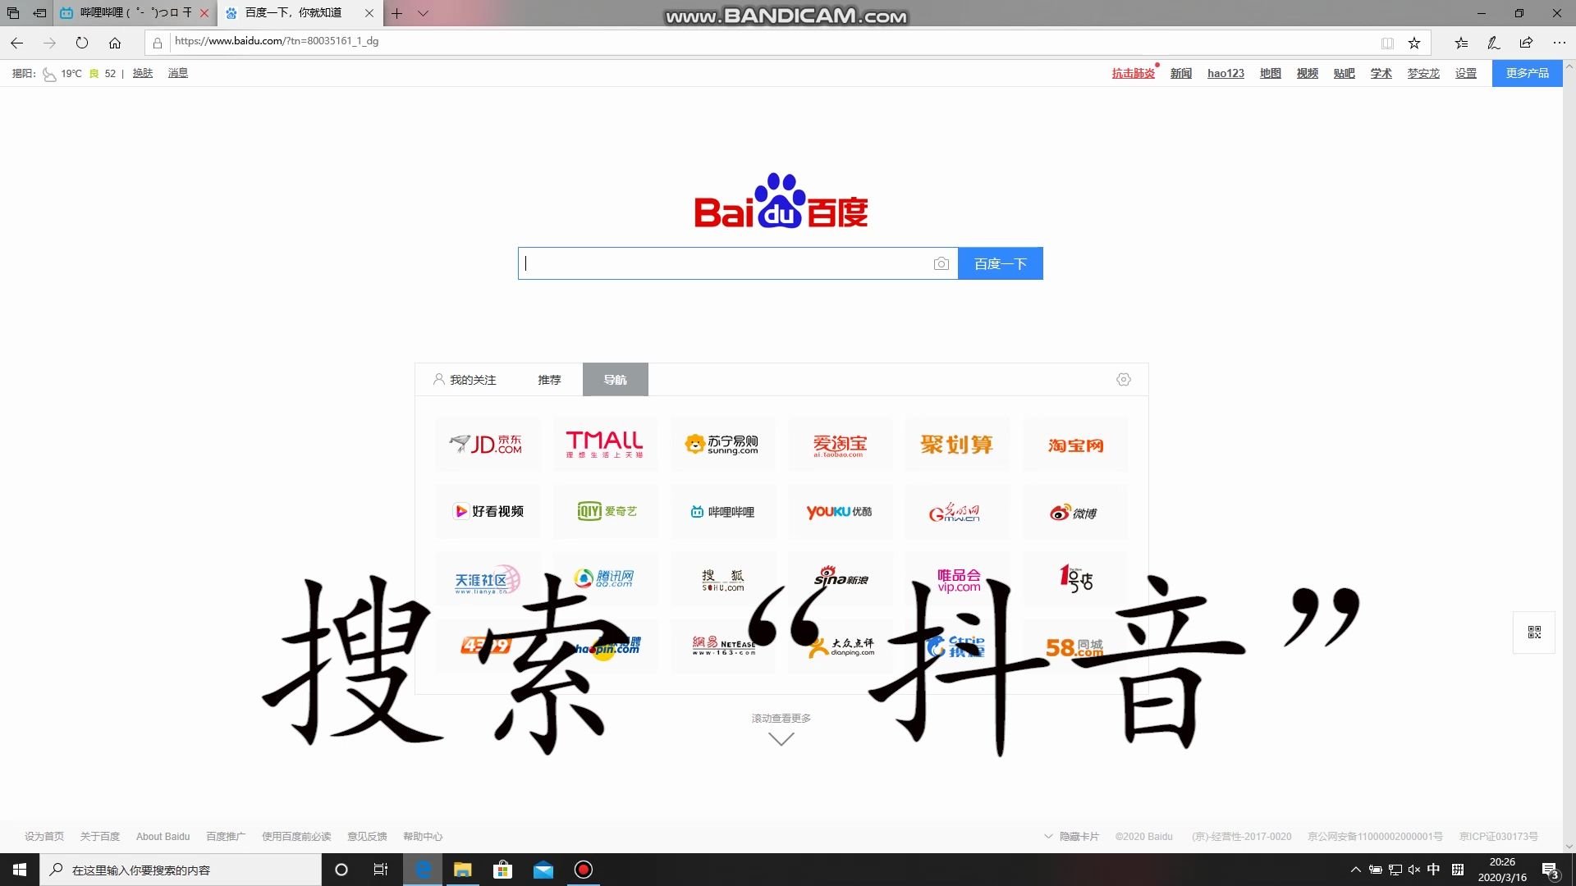The image size is (1576, 886).
Task: Click into the Baidu search input field
Action: (x=722, y=263)
